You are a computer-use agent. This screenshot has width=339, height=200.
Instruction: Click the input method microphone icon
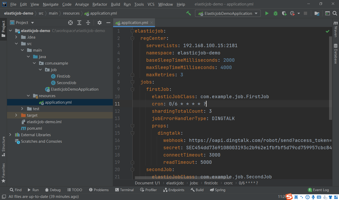pos(314,197)
